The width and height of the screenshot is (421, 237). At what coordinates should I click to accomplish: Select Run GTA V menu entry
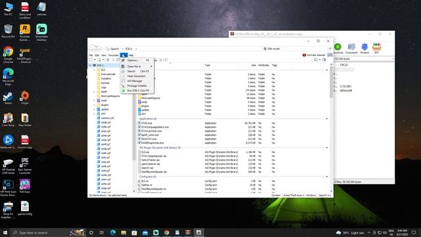click(137, 91)
